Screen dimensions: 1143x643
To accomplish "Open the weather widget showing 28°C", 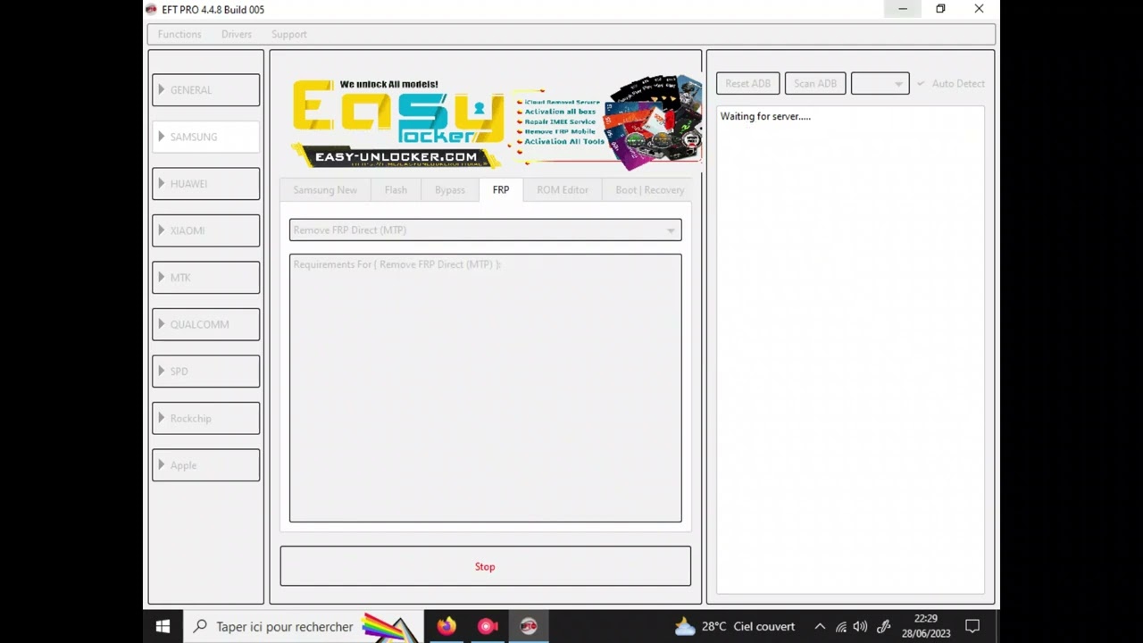I will point(735,626).
